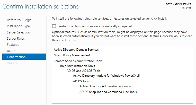Click Group Policy Management in list
Image resolution: width=196 pixels, height=105 pixels.
click(72, 55)
